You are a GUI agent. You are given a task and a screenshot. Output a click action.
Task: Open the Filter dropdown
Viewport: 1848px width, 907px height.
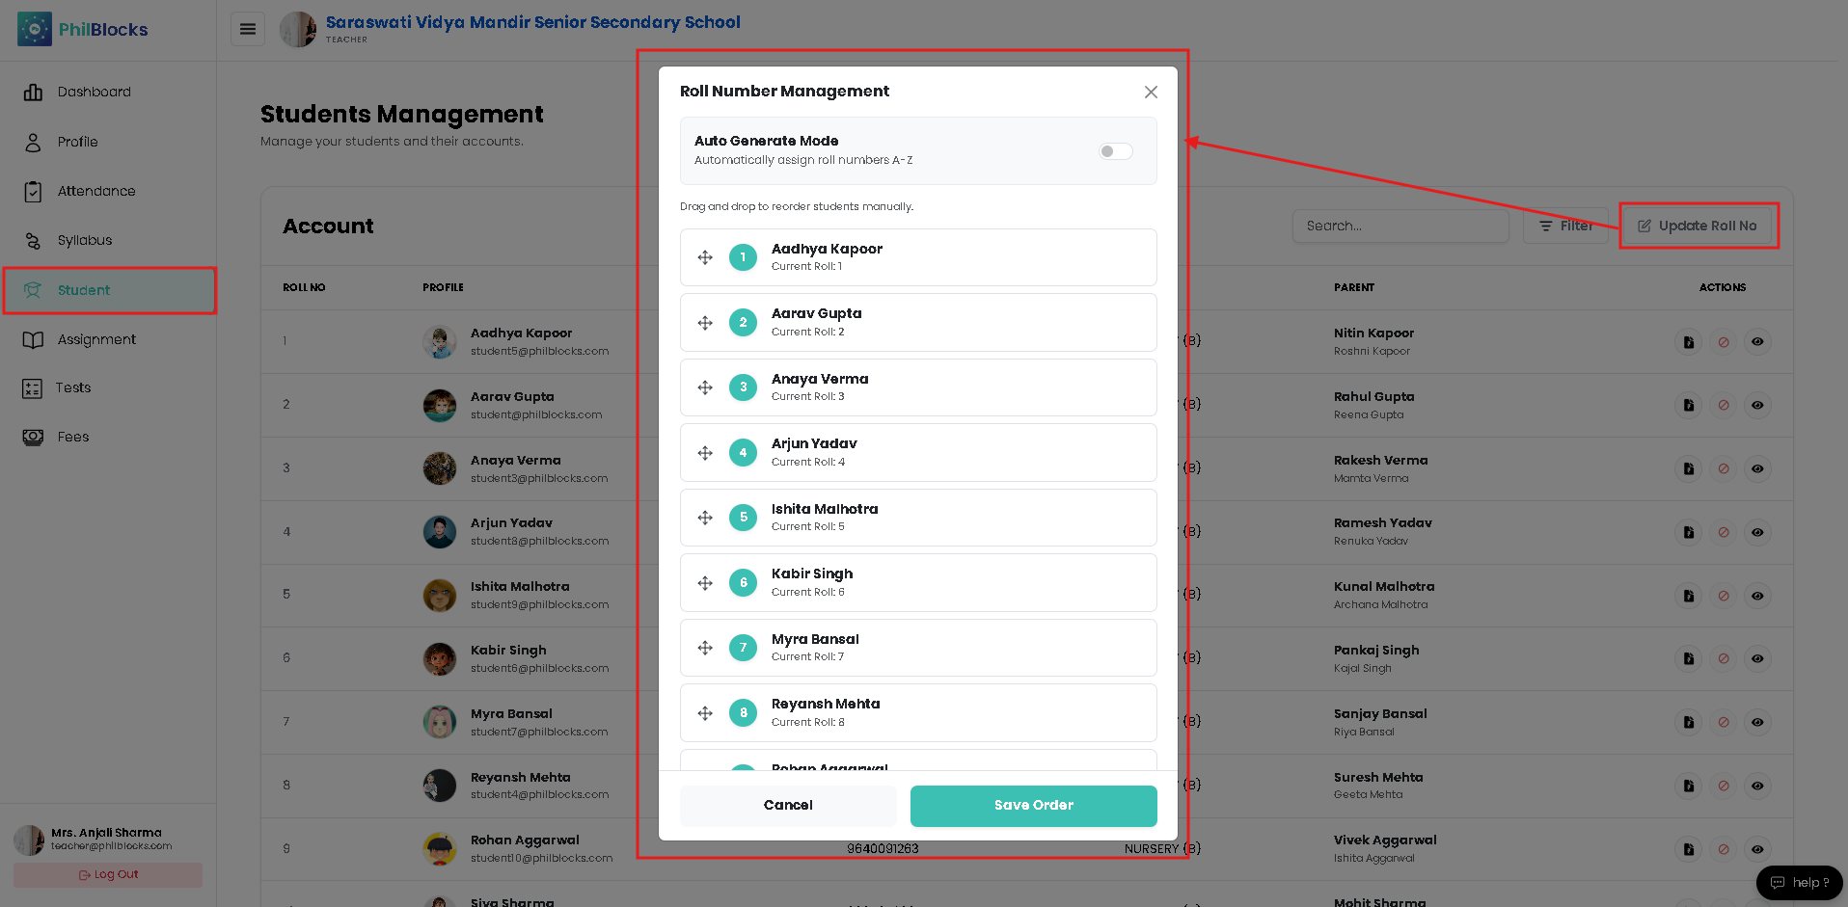[x=1565, y=226]
